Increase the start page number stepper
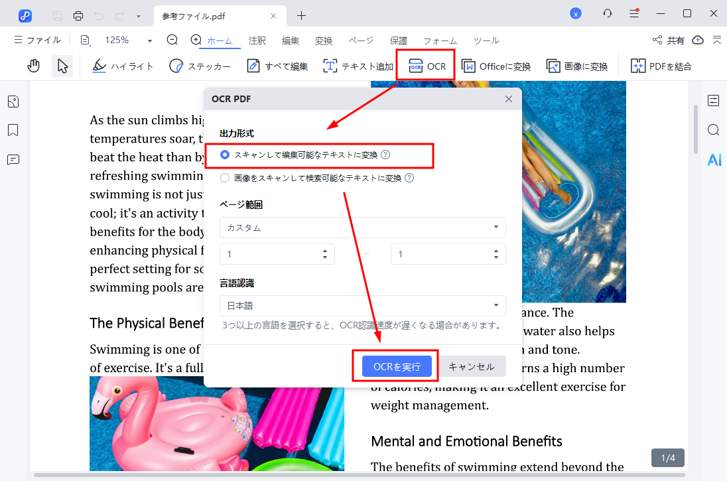This screenshot has height=481, width=727. click(324, 250)
